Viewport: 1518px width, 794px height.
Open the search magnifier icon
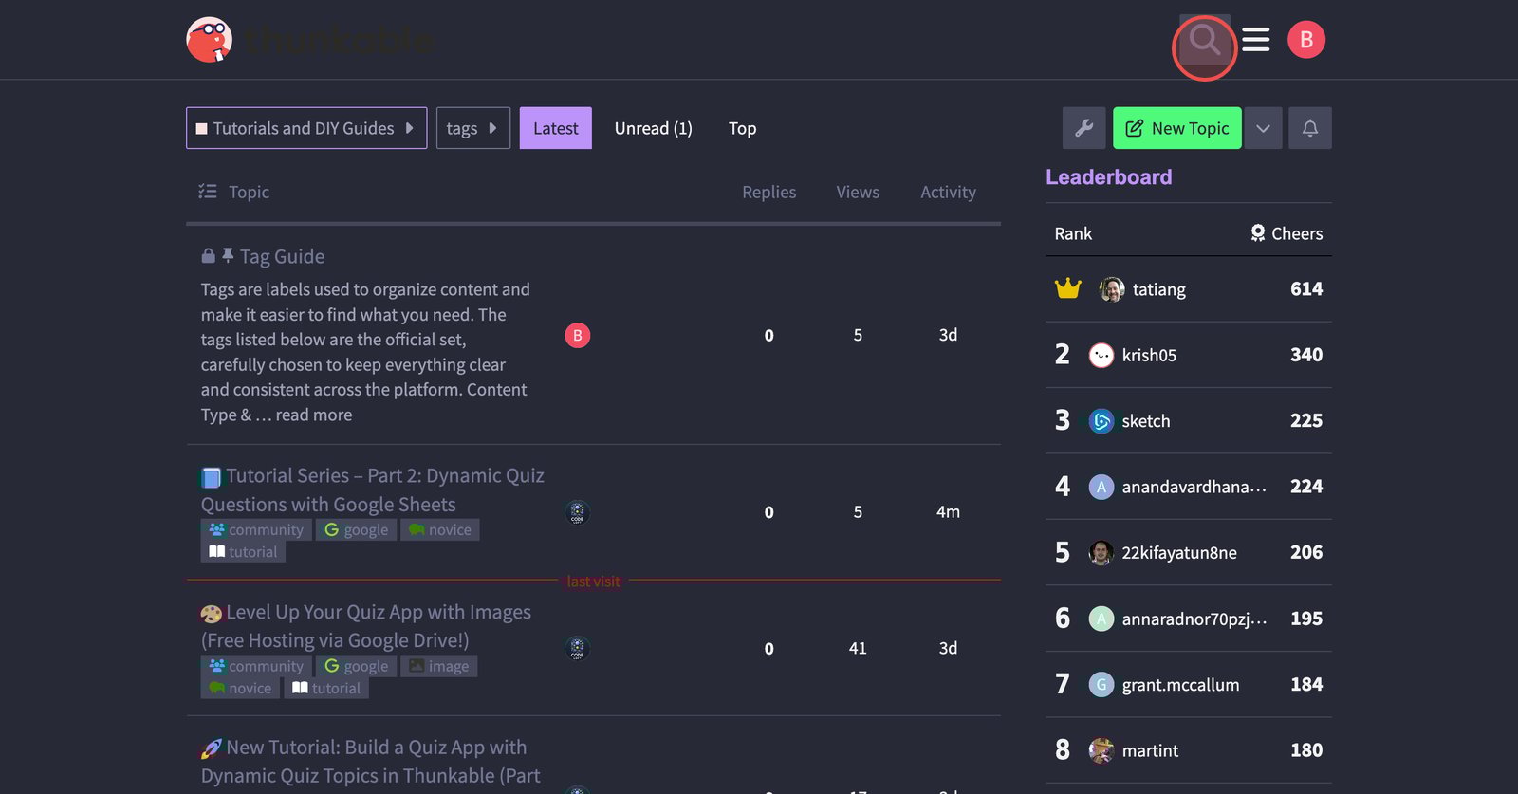pos(1204,40)
